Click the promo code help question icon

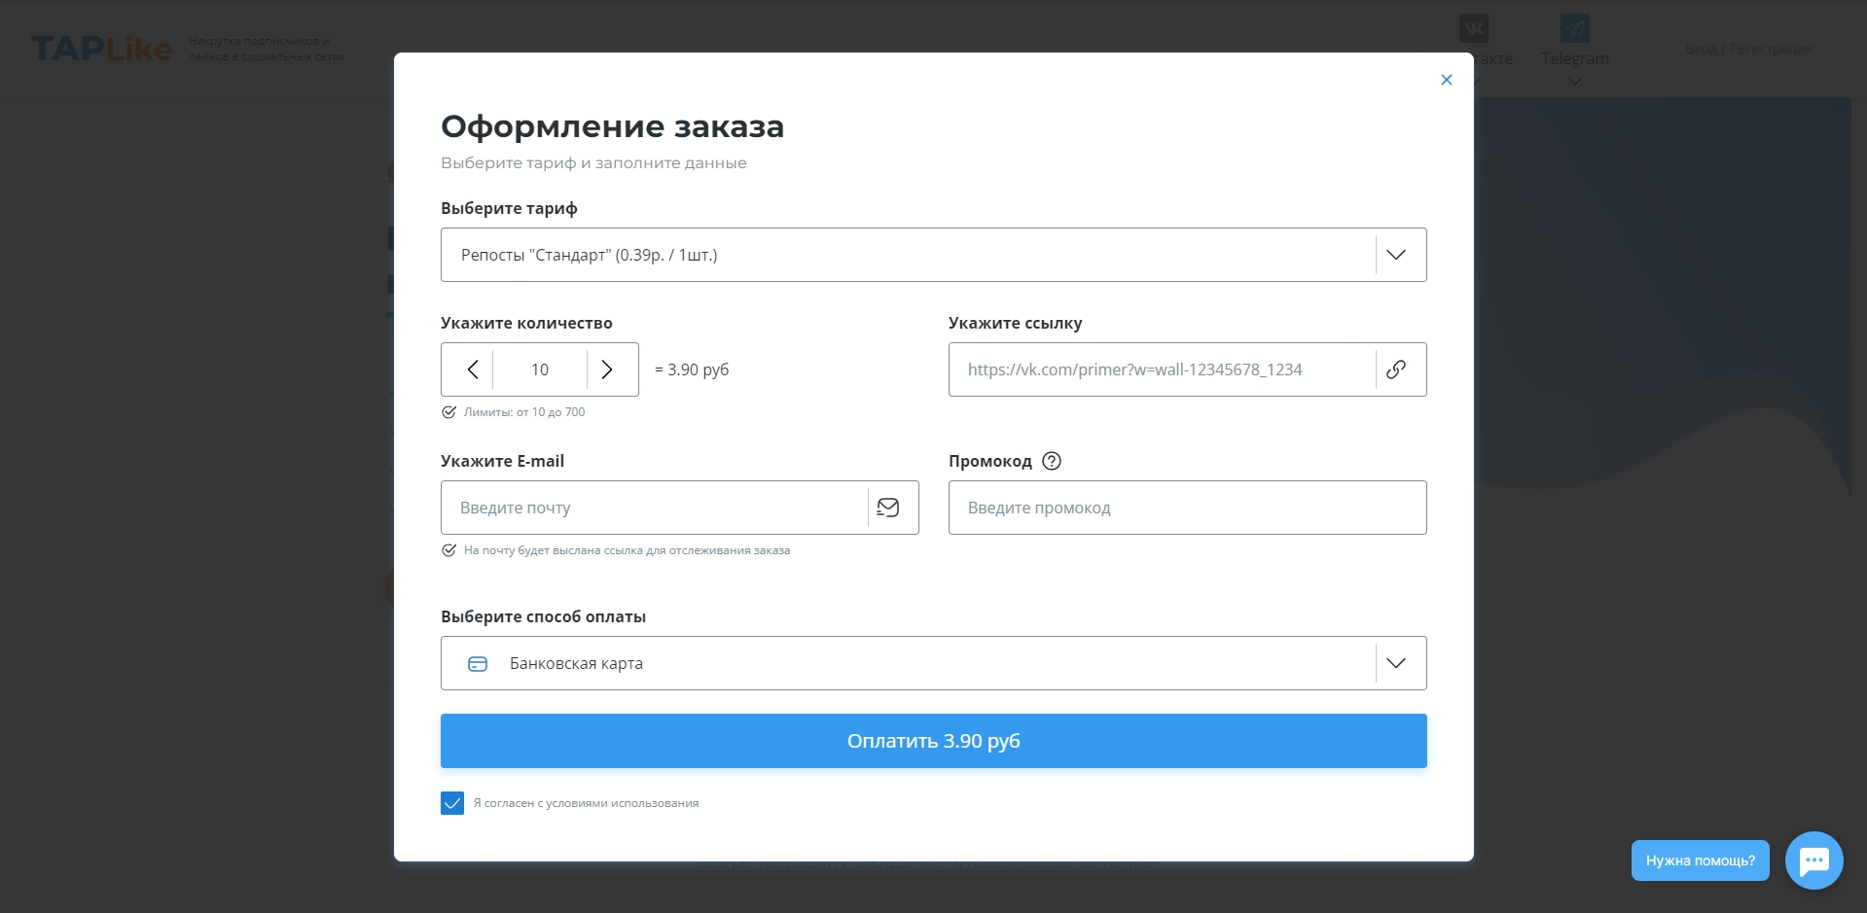click(x=1052, y=461)
